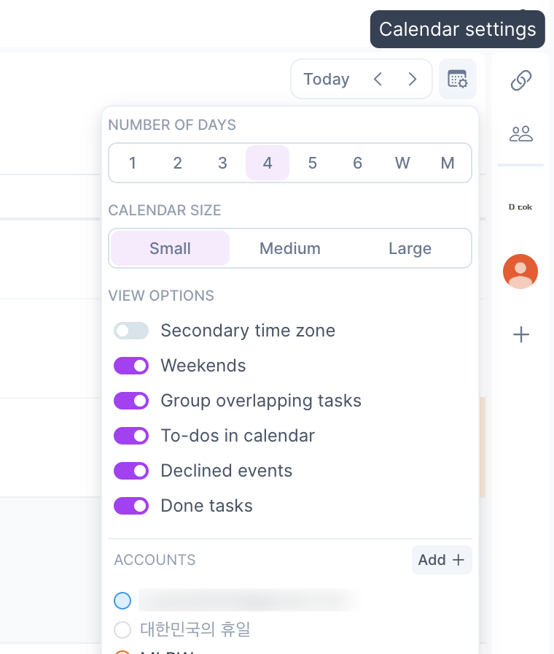Toggle the blue blurred account calendar circle

tap(122, 601)
